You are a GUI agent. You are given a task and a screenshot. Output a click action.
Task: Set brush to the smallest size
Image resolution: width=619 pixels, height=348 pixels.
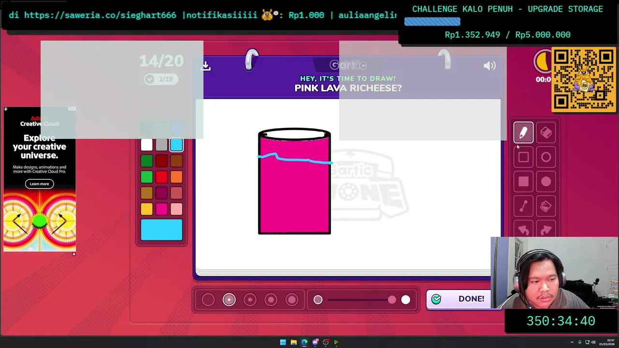pos(208,300)
